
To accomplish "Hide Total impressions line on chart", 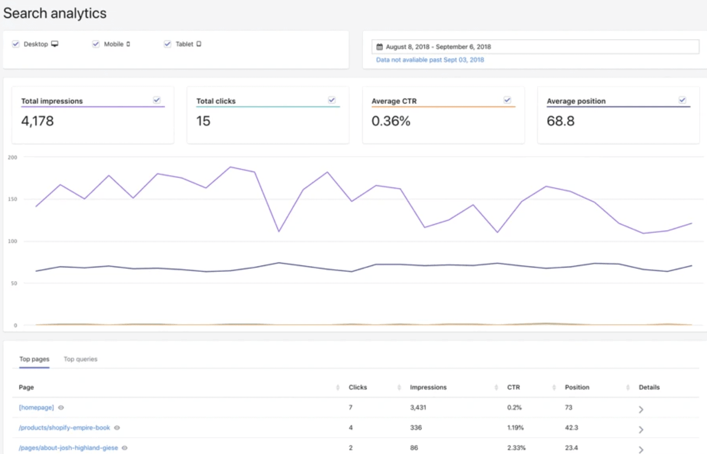I will pyautogui.click(x=157, y=100).
